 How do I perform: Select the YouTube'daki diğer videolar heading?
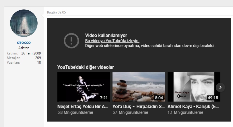click(86, 67)
